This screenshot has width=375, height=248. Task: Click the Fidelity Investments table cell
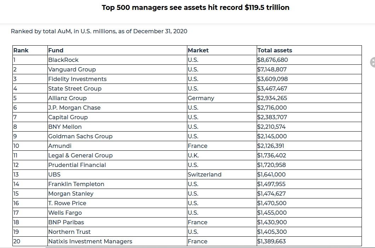(x=77, y=79)
